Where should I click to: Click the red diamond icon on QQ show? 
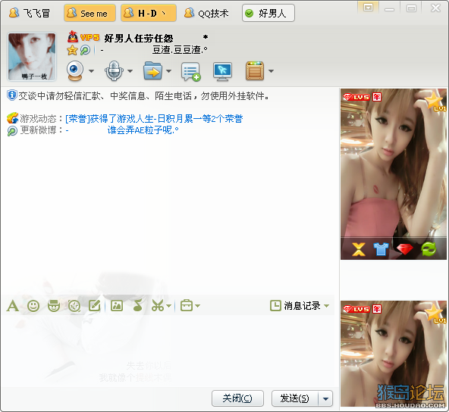404,249
